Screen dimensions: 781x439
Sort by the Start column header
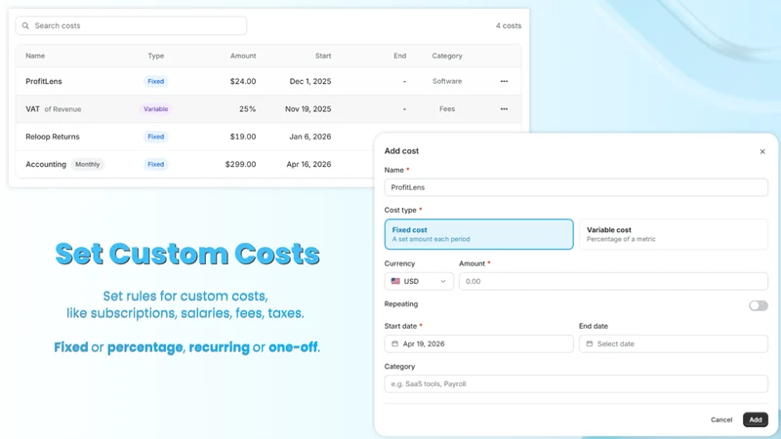323,56
